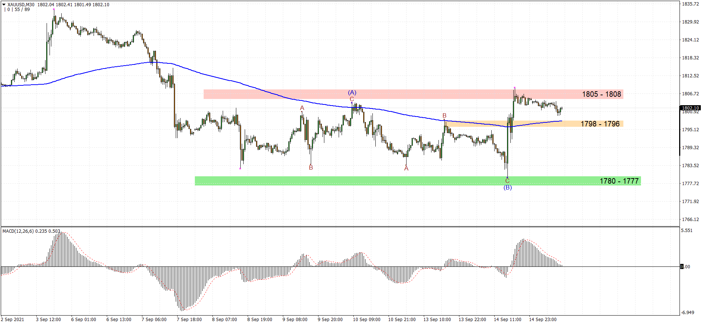703x324 pixels.
Task: Click the 6 Sep 13:00 time label
Action: click(x=119, y=320)
